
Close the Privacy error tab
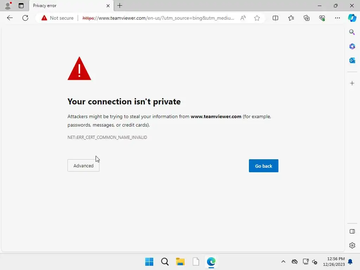click(x=108, y=6)
